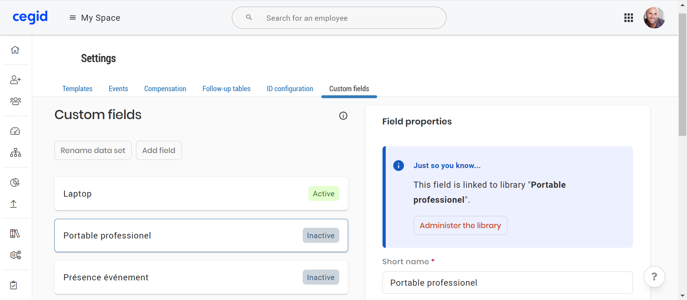This screenshot has height=300, width=687.
Task: Switch to the Templates tab
Action: tap(77, 89)
